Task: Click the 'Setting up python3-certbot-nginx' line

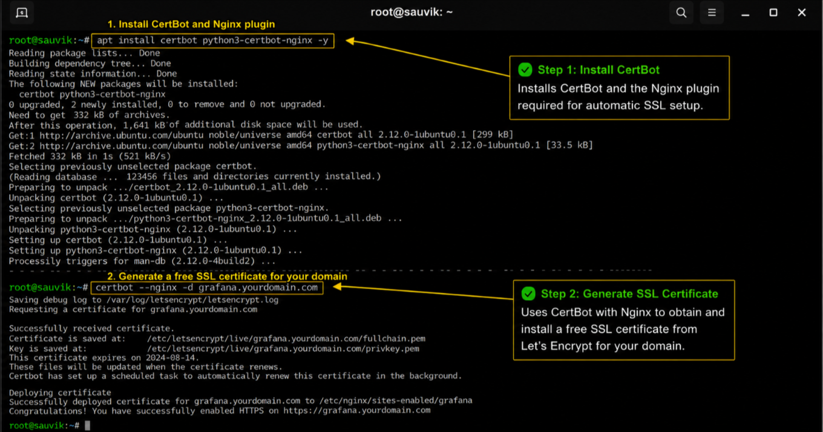Action: point(156,250)
